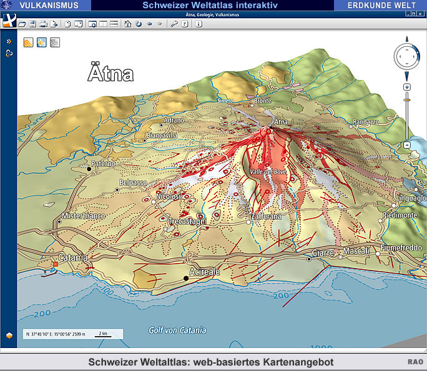
Task: Click the Golf von Catania label
Action: (177, 331)
